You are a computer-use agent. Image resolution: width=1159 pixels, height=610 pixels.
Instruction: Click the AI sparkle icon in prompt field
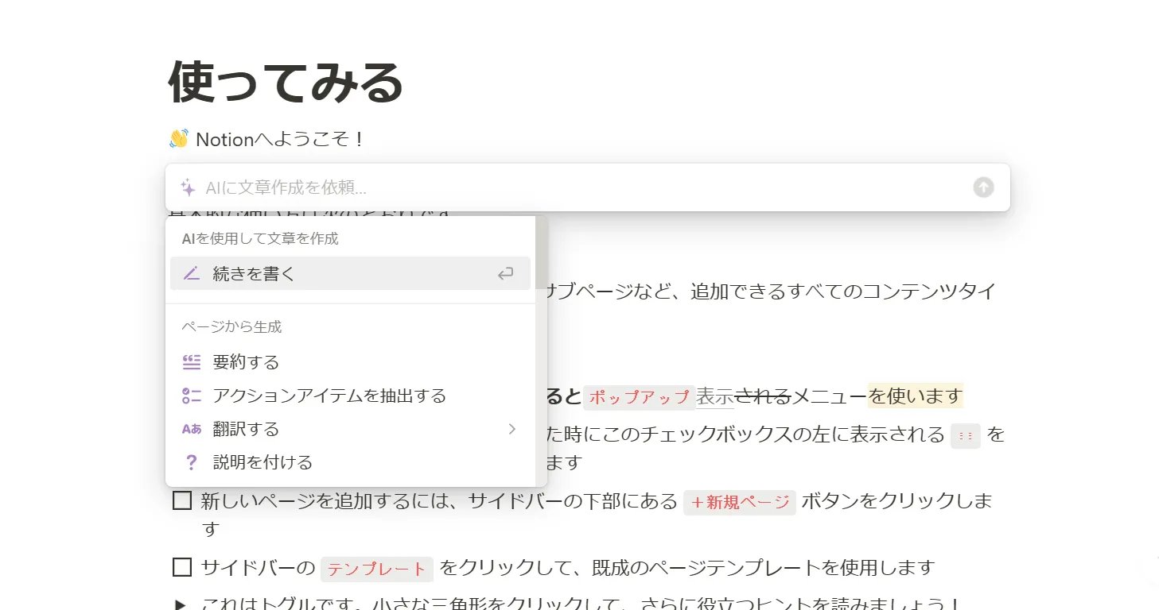(x=188, y=187)
